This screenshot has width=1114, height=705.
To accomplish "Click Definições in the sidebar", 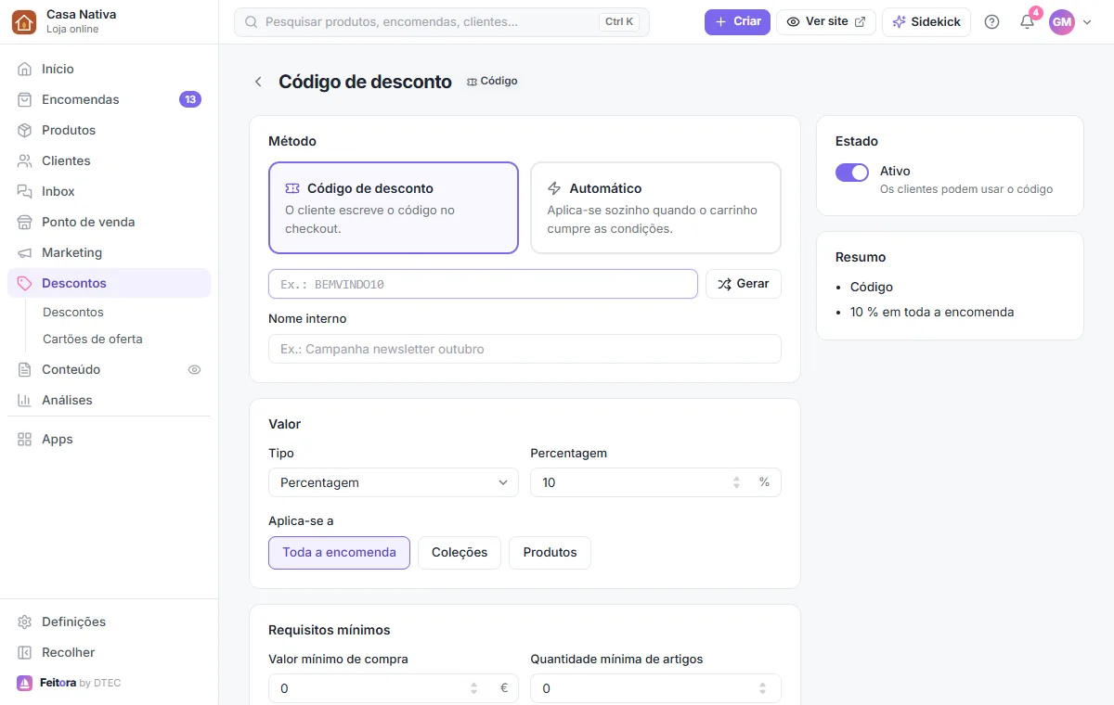I will 110,622.
